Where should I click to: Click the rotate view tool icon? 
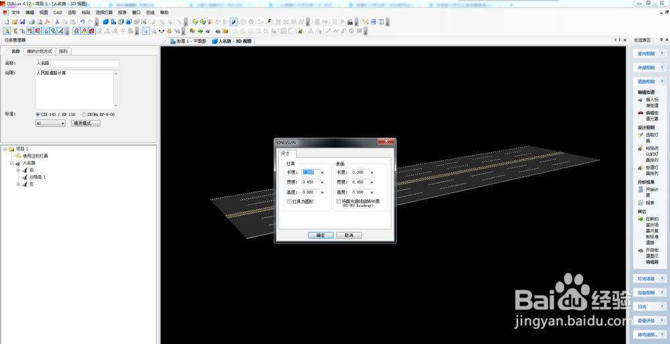161,31
